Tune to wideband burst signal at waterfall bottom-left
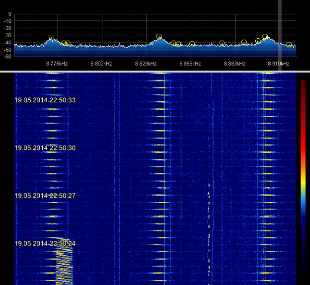Screen dimensions: 310x285 point(65,262)
